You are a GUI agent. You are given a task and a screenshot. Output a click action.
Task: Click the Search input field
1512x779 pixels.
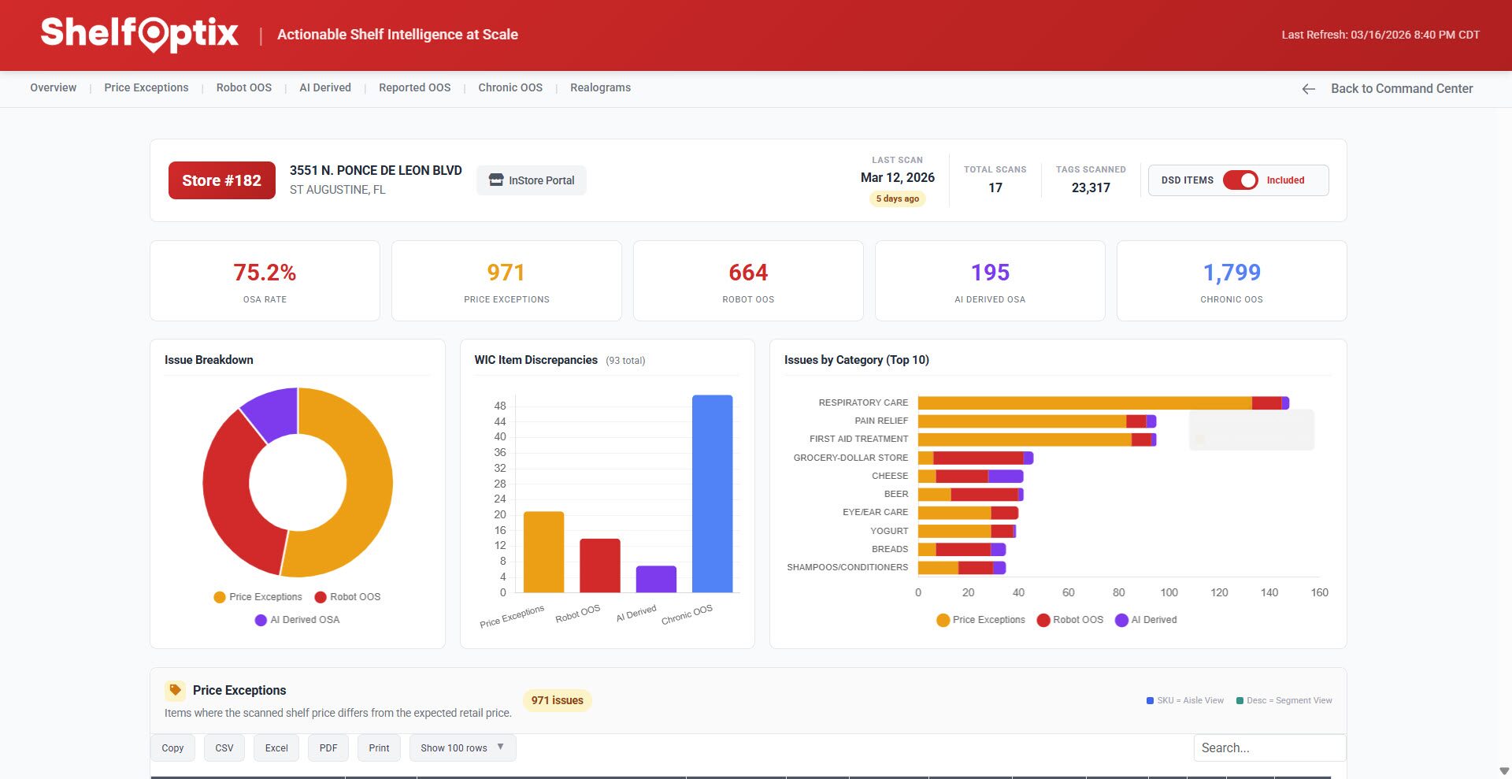1269,748
